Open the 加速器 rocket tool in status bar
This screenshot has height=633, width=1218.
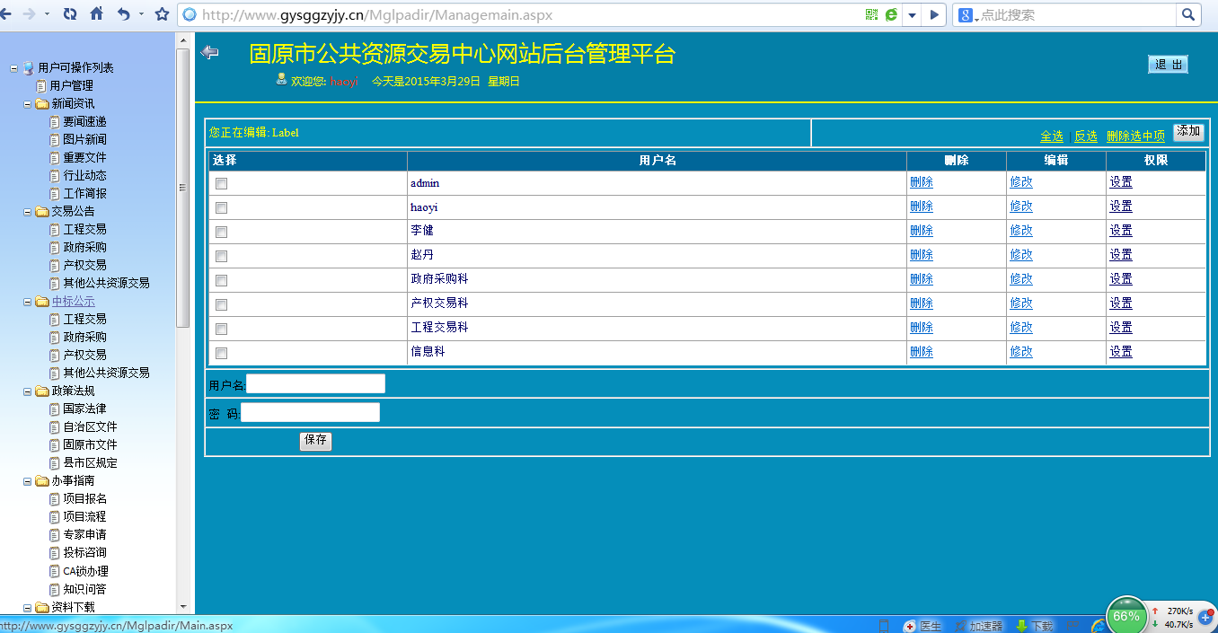[x=978, y=626]
